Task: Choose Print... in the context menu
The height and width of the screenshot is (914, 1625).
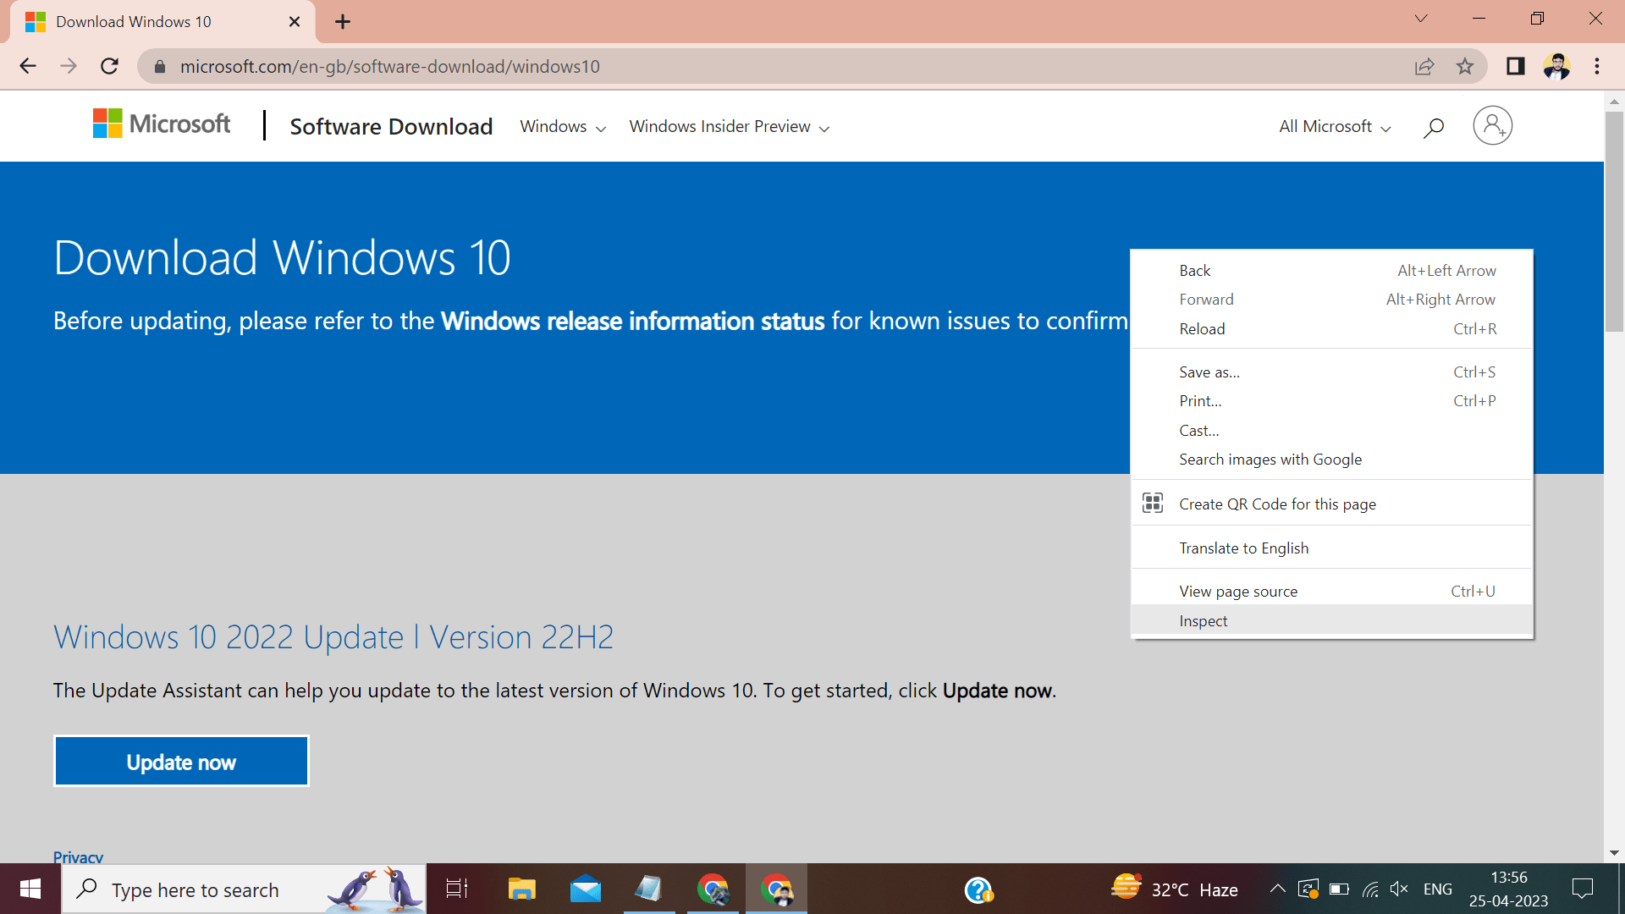Action: click(1331, 401)
